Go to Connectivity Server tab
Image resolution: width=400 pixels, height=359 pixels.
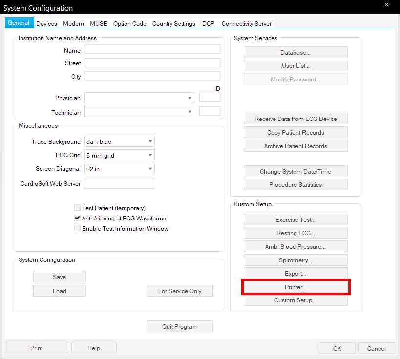246,23
